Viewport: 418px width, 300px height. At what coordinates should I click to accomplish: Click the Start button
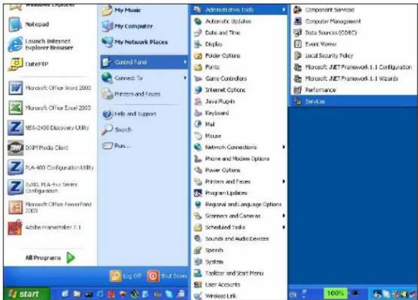click(x=26, y=294)
